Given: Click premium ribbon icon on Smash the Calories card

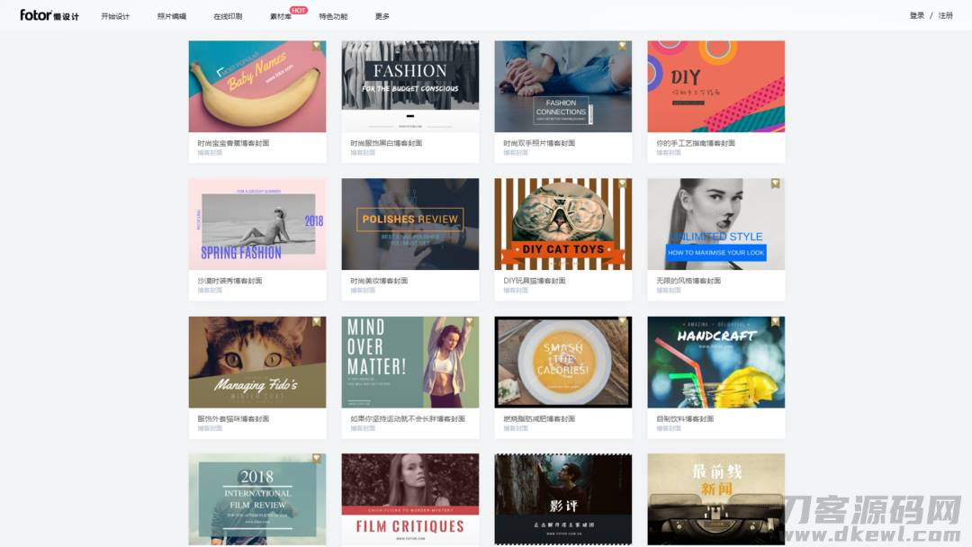Looking at the screenshot, I should click(623, 321).
